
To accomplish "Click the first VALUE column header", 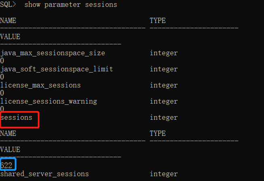I will [10, 37].
